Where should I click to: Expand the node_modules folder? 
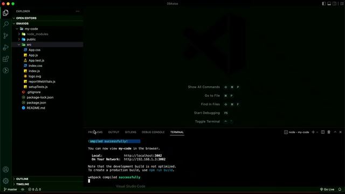point(47,34)
